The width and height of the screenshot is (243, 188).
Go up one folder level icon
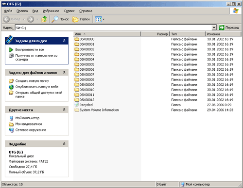(44, 19)
